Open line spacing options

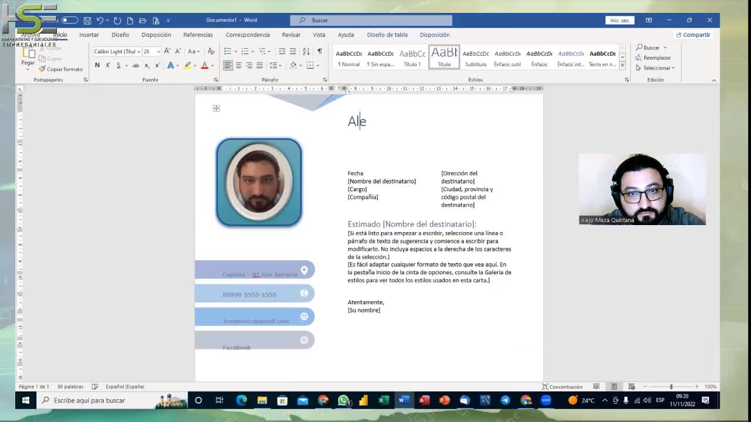(x=275, y=65)
